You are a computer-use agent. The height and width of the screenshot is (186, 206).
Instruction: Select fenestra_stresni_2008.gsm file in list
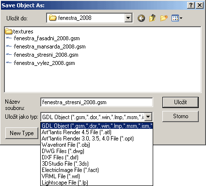[x=42, y=55]
